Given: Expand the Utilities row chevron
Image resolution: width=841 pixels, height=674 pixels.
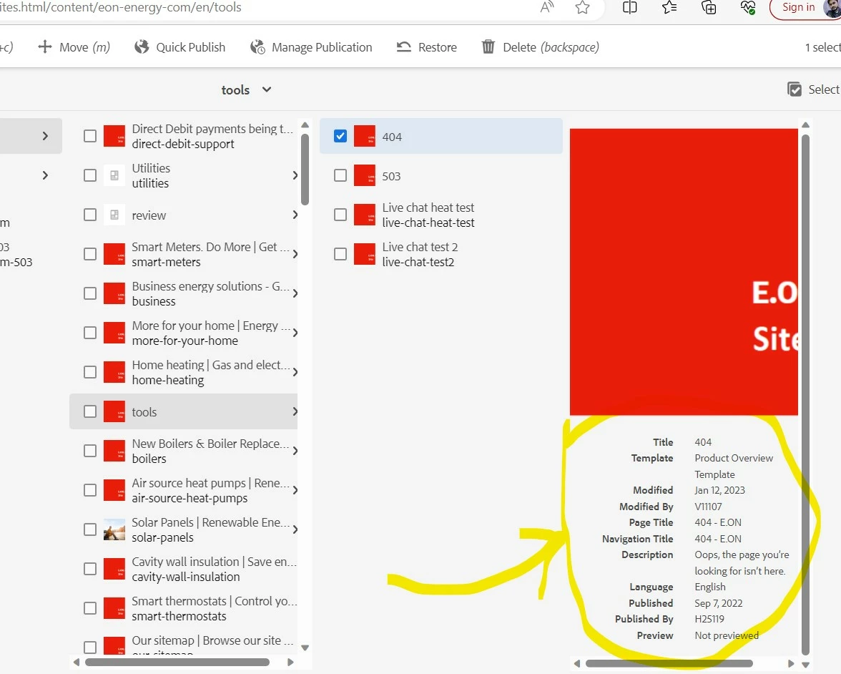Looking at the screenshot, I should (x=295, y=175).
